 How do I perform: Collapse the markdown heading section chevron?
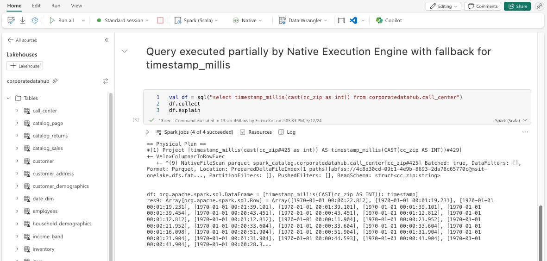[x=125, y=51]
